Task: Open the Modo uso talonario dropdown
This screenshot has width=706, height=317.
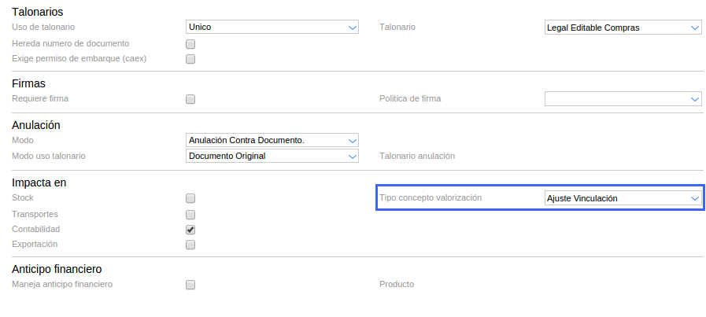Action: tap(272, 156)
